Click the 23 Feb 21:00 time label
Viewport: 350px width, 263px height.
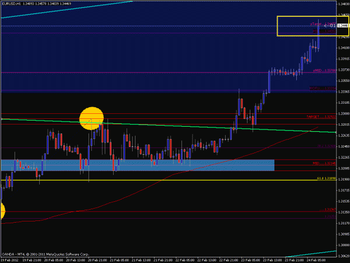(x=295, y=260)
